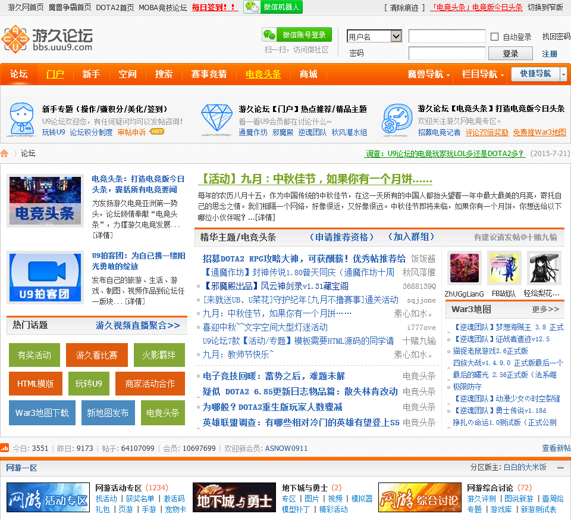This screenshot has width=571, height=520.
Task: Click the HOT badge next to 审帖申诉
Action: point(157,132)
